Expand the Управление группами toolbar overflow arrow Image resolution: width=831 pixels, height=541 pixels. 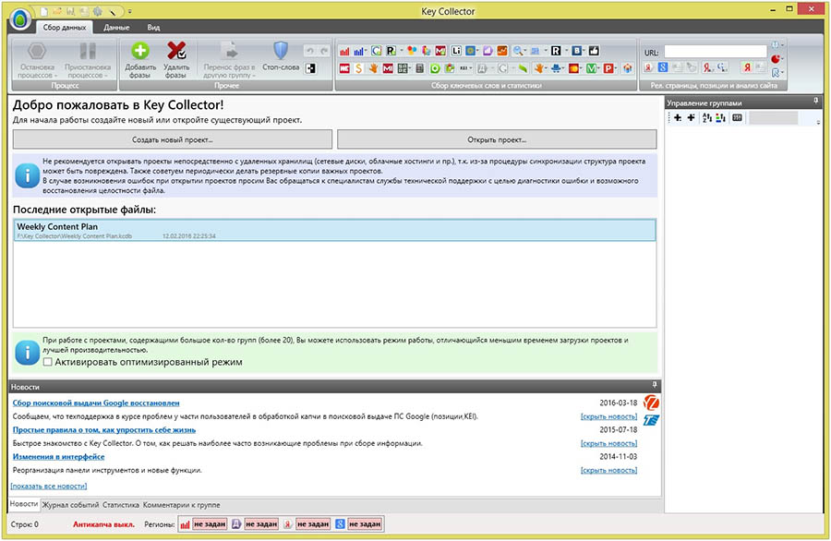[x=818, y=121]
